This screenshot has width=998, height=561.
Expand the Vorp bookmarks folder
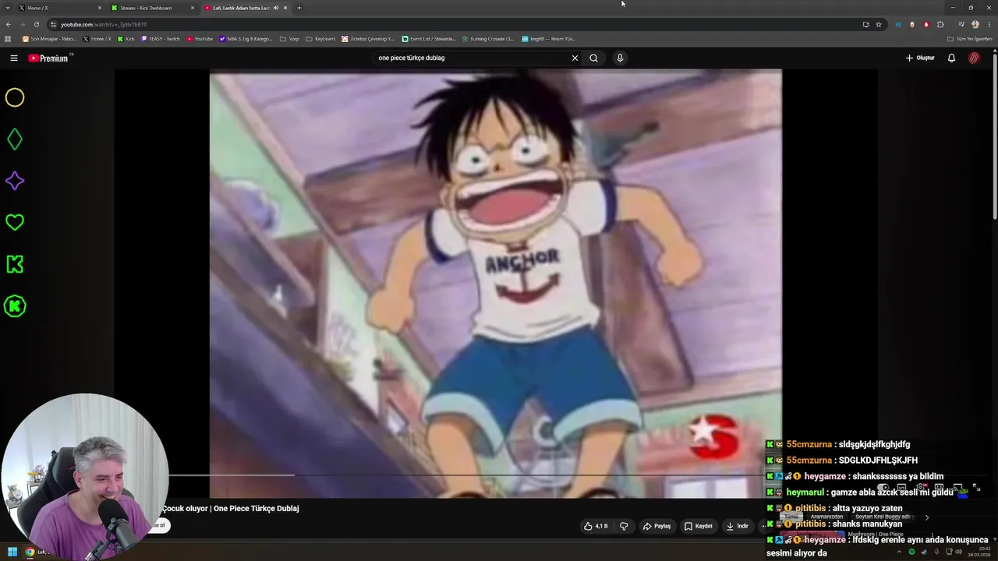(289, 38)
